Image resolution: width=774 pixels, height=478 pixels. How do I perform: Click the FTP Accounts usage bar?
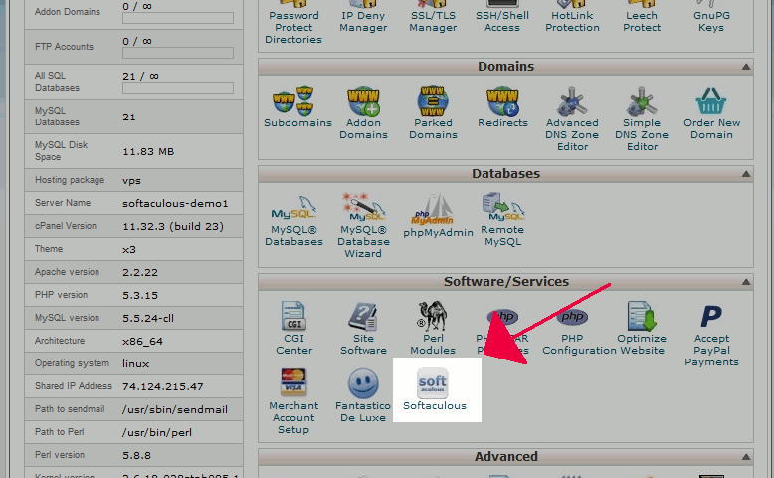(178, 53)
